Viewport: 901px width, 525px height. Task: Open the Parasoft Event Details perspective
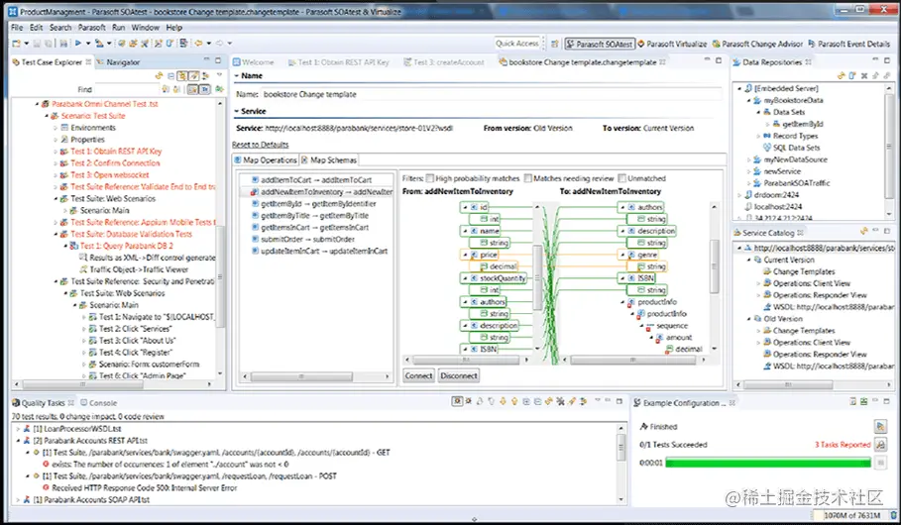coord(848,44)
